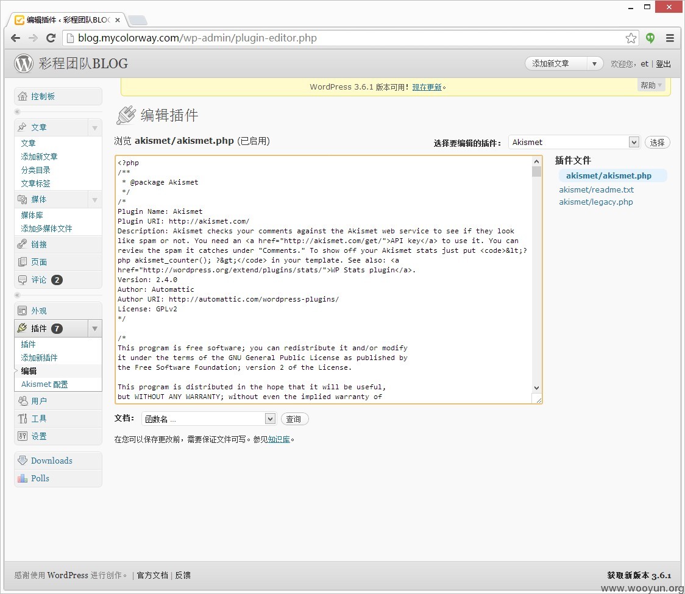Click the 文章 pushpin icon
The image size is (685, 594).
[22, 127]
